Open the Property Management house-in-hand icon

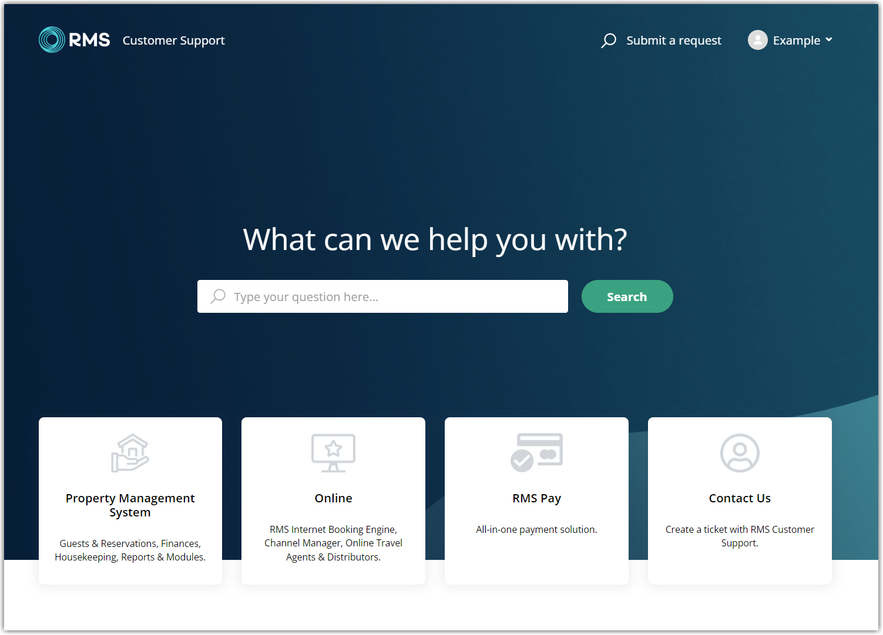(x=130, y=453)
